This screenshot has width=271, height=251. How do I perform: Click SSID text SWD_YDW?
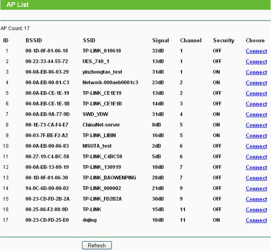[95, 114]
